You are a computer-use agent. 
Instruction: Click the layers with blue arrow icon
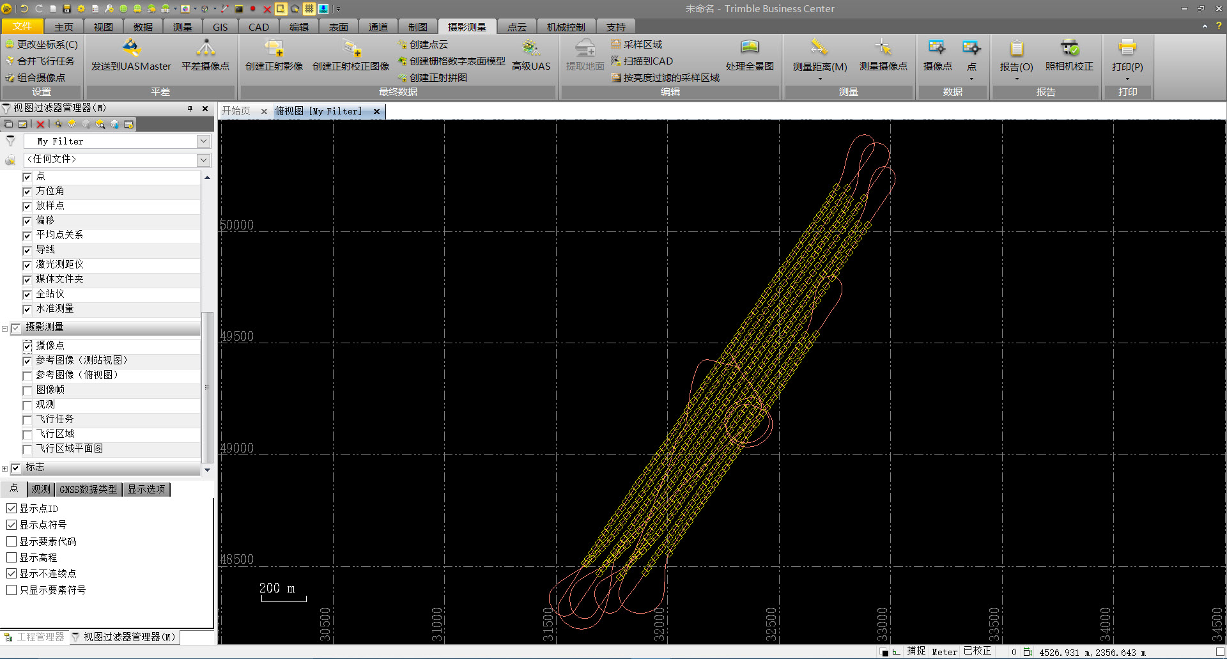[114, 124]
